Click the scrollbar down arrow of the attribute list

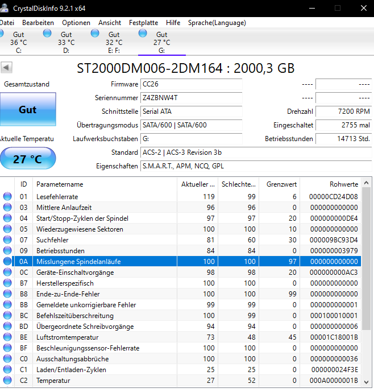click(366, 382)
